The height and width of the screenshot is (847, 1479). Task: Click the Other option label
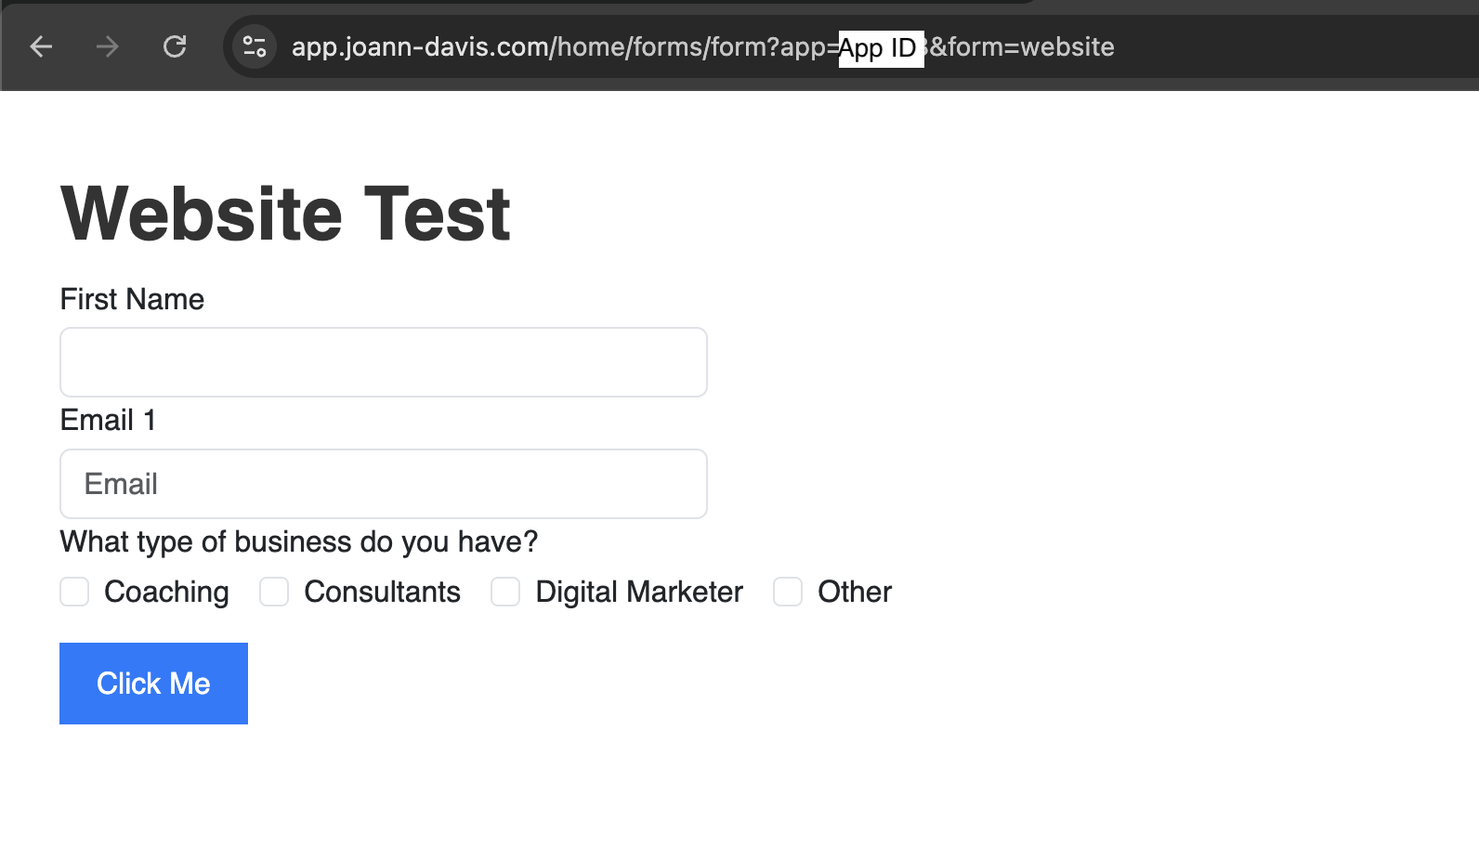(x=855, y=592)
